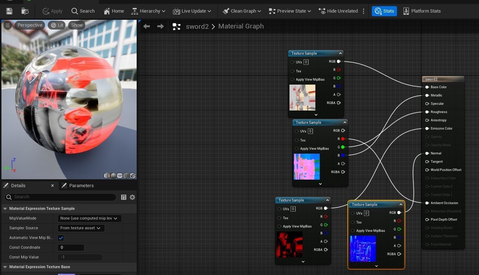Navigate back with the graph left arrow
Image resolution: width=479 pixels, height=275 pixels.
(x=146, y=26)
